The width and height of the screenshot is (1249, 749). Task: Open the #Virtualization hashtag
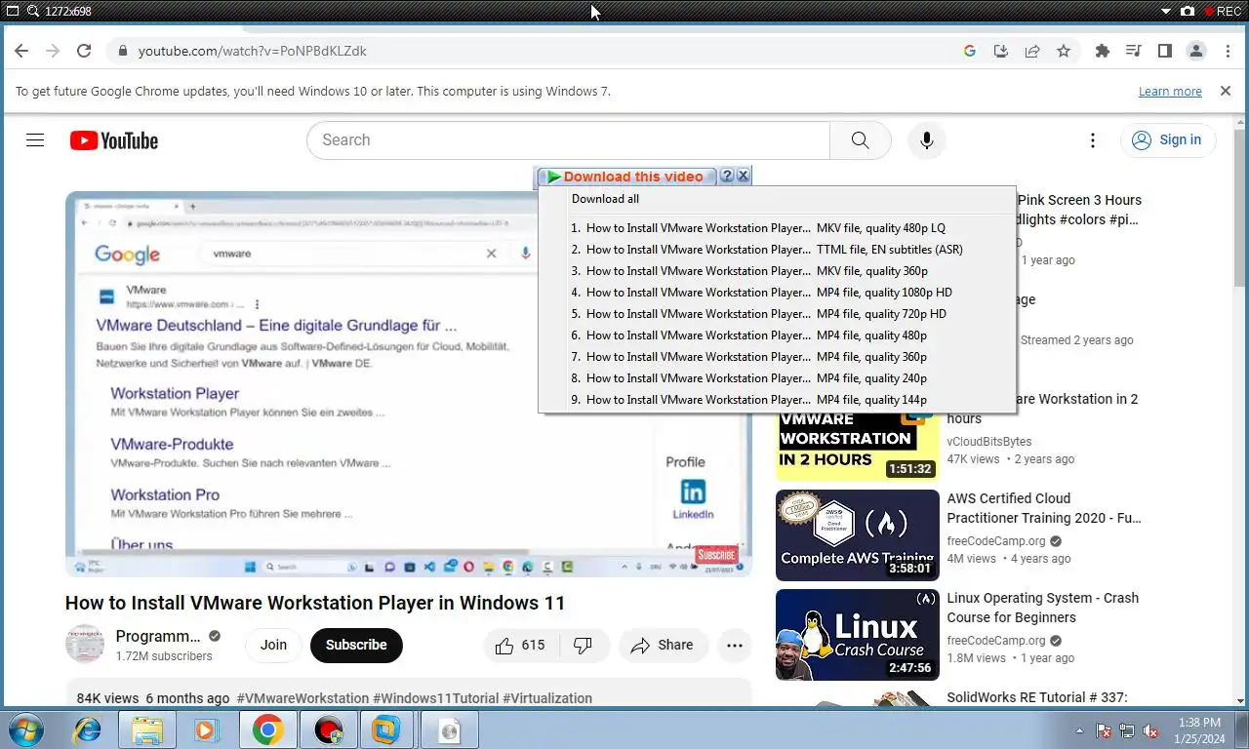coord(547,698)
